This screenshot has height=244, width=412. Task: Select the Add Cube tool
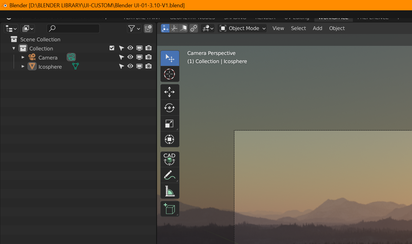click(170, 209)
